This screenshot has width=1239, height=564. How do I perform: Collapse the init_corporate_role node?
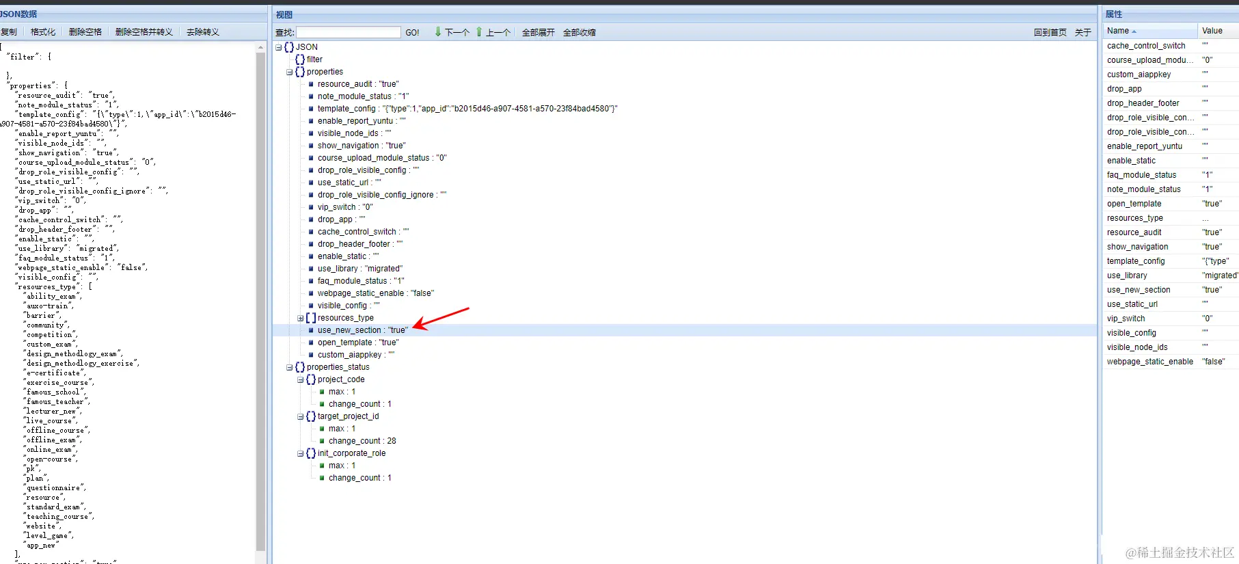pos(300,453)
